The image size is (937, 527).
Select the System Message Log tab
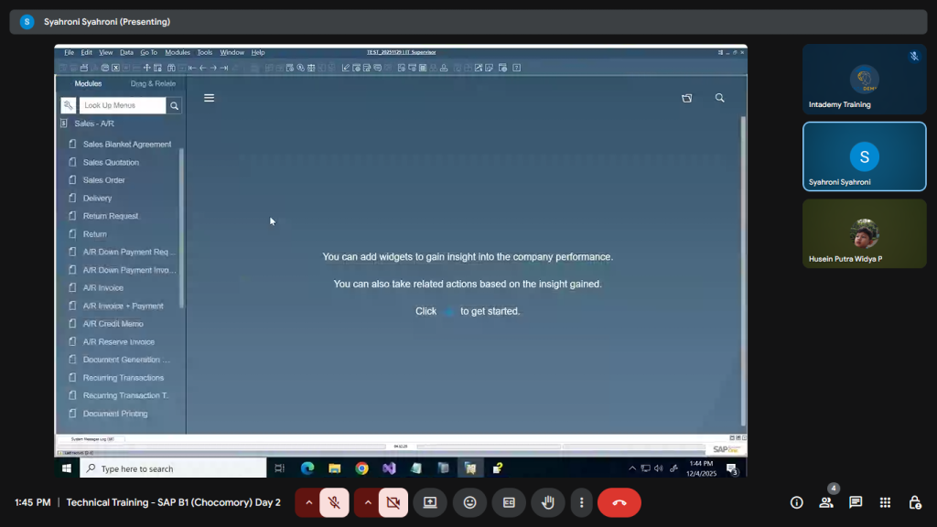coord(92,439)
